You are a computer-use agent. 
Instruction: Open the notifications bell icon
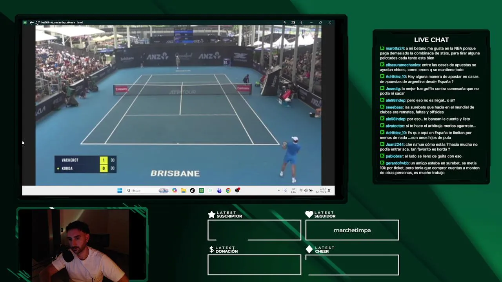329,190
